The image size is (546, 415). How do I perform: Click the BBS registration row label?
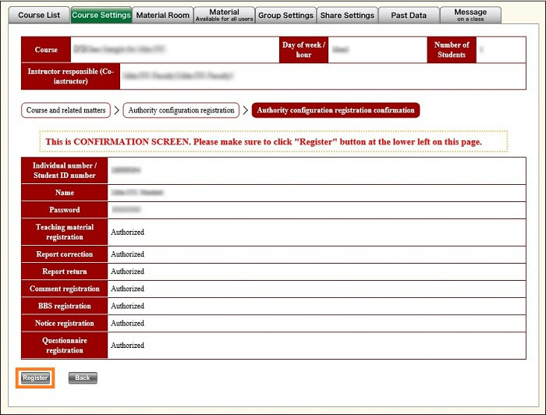pyautogui.click(x=65, y=306)
